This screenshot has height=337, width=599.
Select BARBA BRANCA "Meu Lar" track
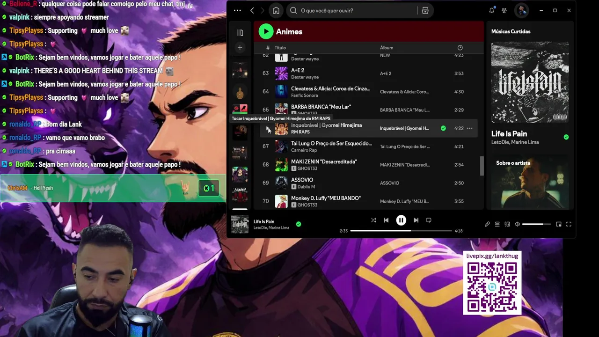321,107
